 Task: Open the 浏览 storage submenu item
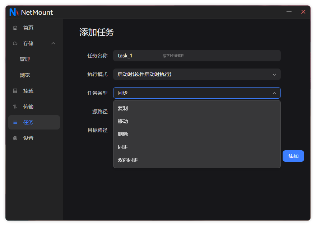click(34, 75)
